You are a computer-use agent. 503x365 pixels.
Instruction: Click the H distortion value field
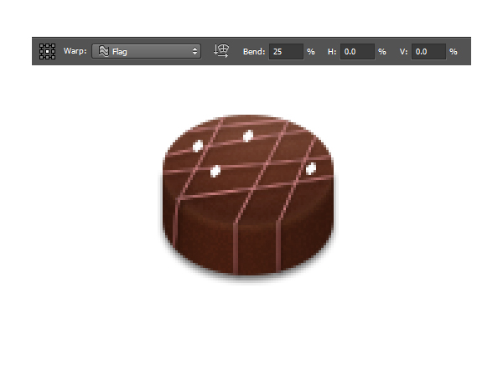(x=357, y=51)
